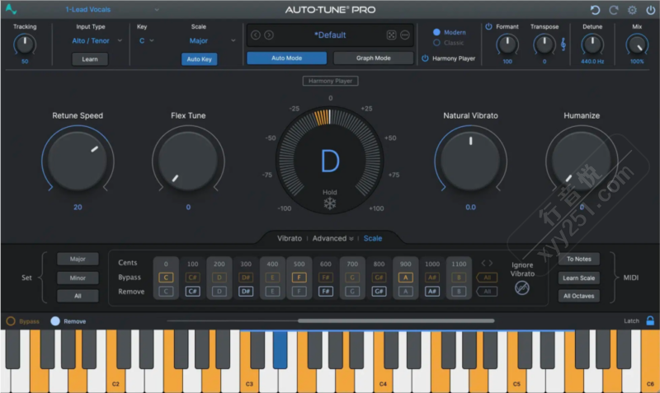The image size is (660, 393).
Task: Click the Retune Speed knob
Action: [78, 161]
